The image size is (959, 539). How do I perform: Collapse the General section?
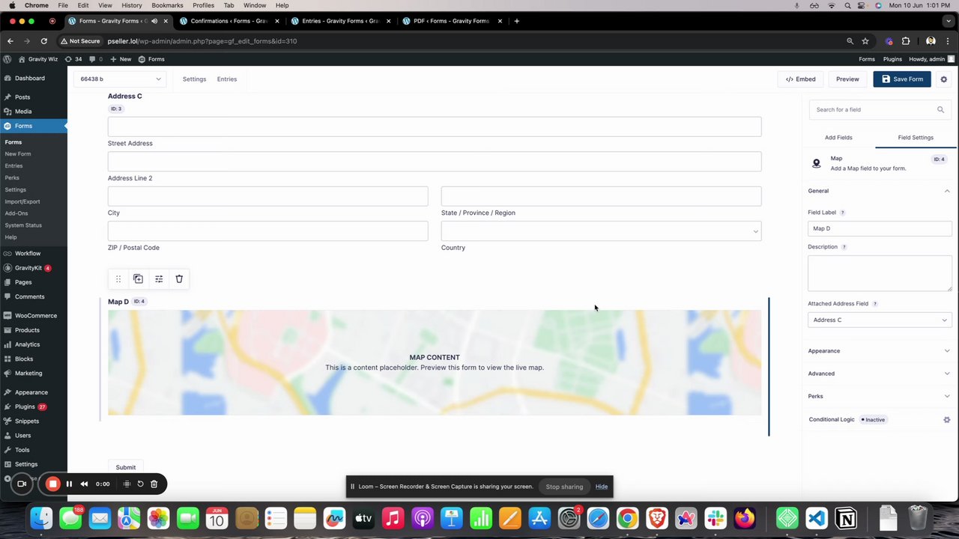(880, 191)
